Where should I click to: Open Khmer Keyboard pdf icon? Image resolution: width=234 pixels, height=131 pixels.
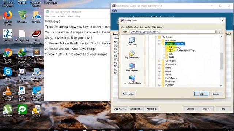pos(22,94)
